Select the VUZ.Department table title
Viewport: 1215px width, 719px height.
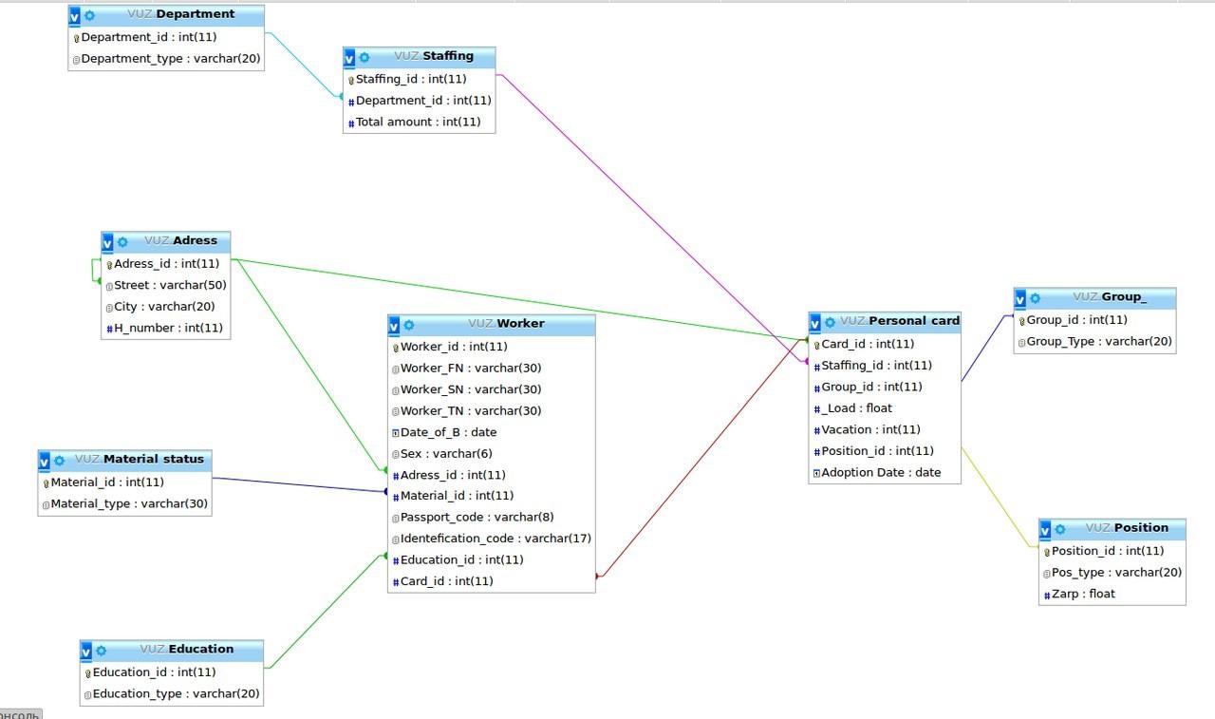[180, 14]
